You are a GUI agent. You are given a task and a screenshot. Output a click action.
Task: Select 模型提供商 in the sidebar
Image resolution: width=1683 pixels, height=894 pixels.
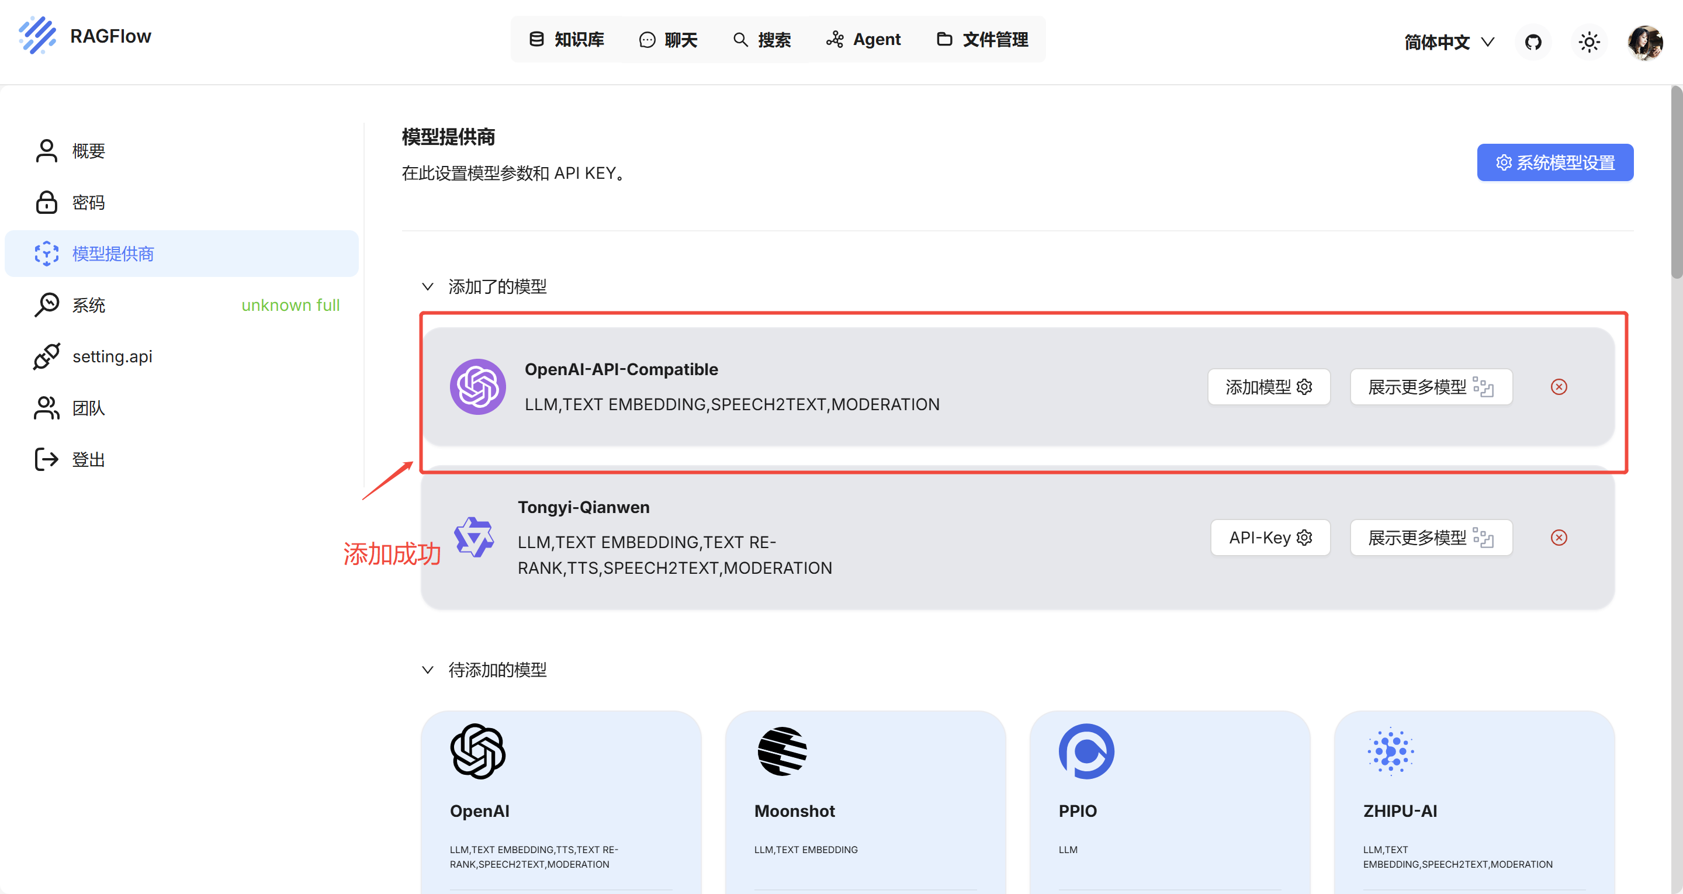[182, 254]
